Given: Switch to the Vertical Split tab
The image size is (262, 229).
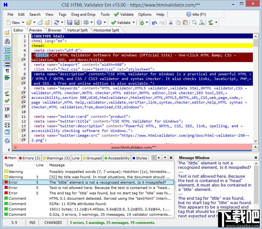Looking at the screenshot, I should click(x=77, y=30).
